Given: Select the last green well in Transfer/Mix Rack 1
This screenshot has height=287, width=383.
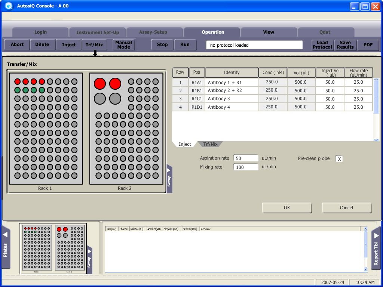Looking at the screenshot, I should [42, 90].
